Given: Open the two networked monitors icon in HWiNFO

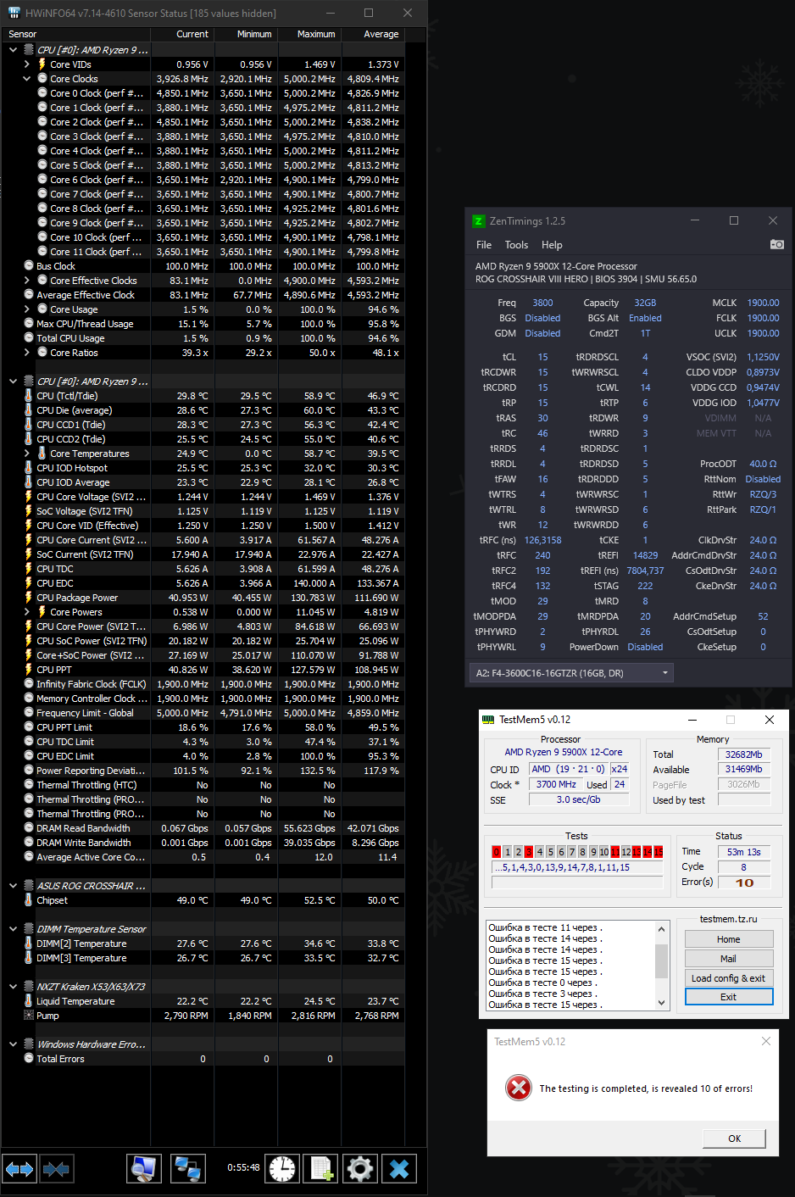Looking at the screenshot, I should pyautogui.click(x=187, y=1169).
